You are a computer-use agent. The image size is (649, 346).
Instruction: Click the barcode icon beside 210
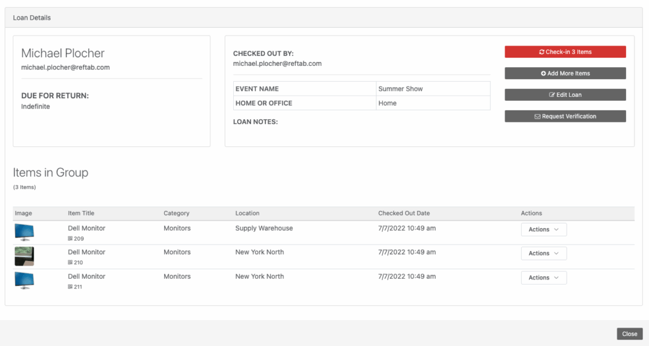click(70, 262)
